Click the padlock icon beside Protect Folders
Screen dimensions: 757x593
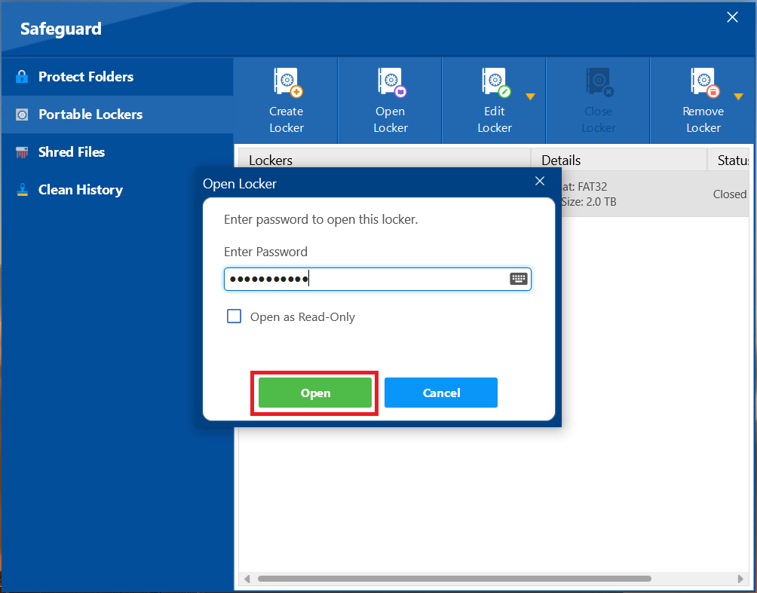[x=22, y=77]
